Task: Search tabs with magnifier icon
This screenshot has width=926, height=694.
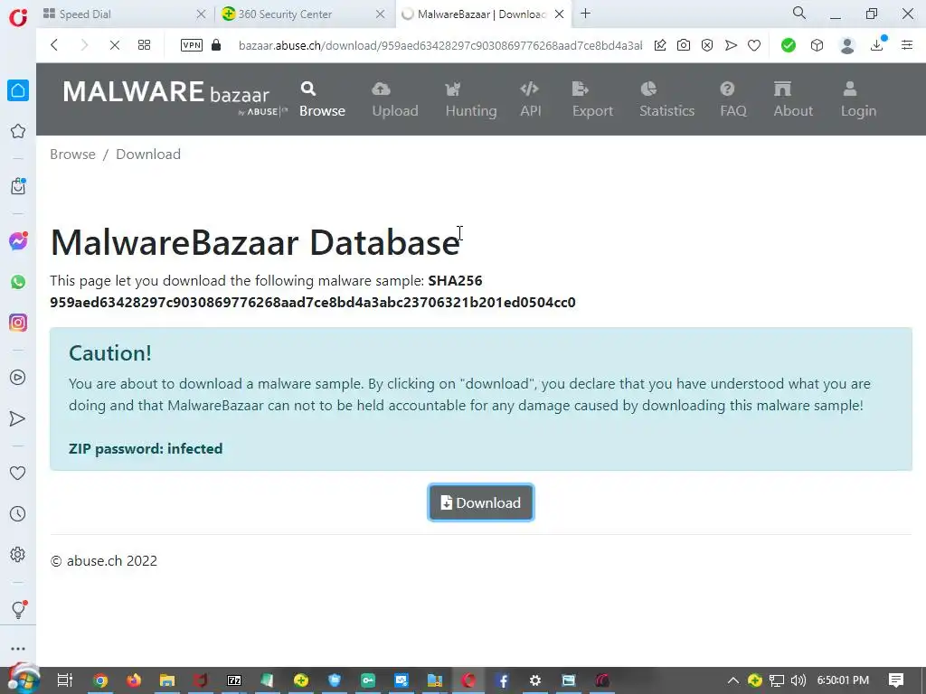Action: 799,13
